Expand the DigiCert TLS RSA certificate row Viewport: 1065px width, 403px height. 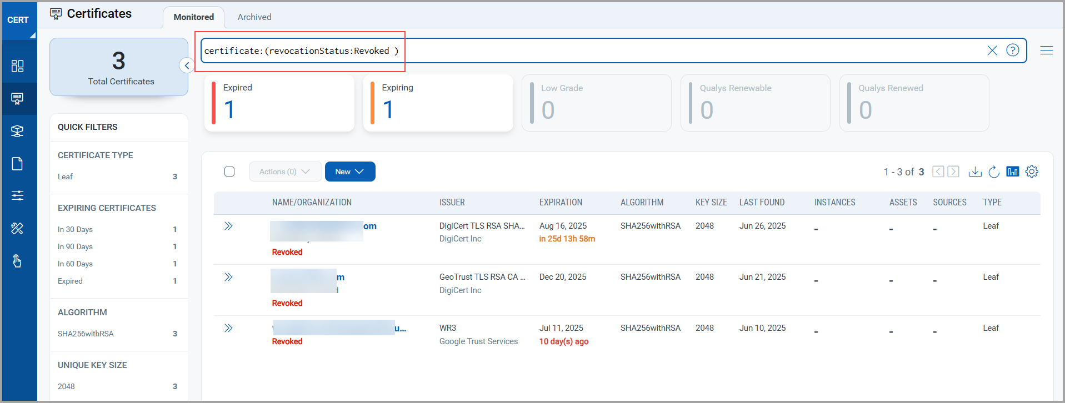(228, 226)
